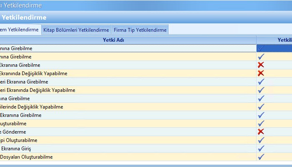Click checkmark for 'ilerinde Değişiklik Yapabilme' row

click(x=261, y=107)
